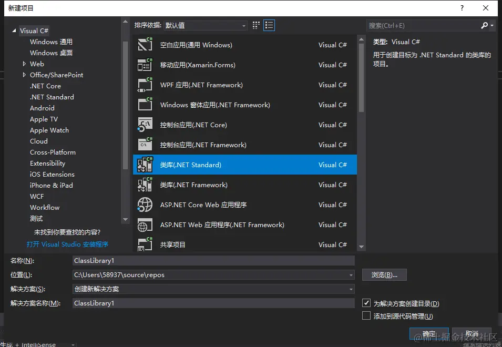
Task: Select Cloud category
Action: pyautogui.click(x=39, y=141)
